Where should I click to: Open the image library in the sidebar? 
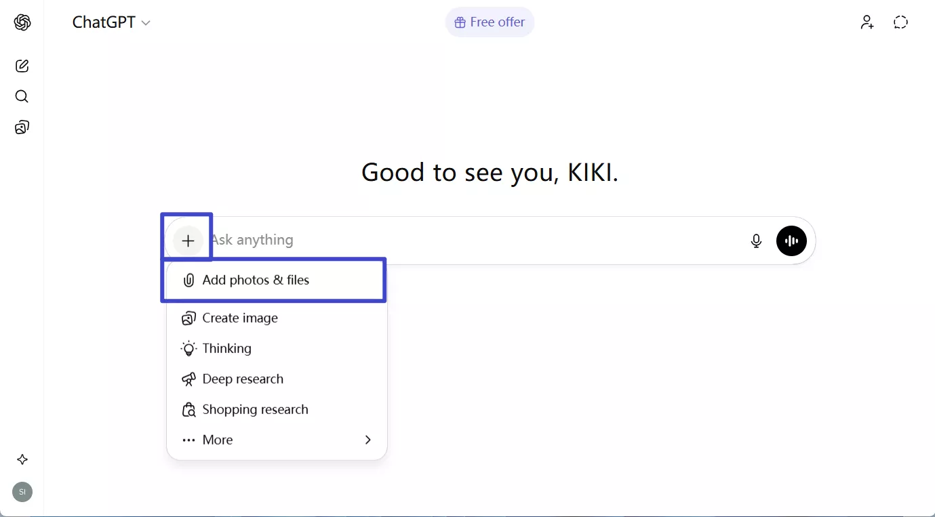click(x=21, y=127)
